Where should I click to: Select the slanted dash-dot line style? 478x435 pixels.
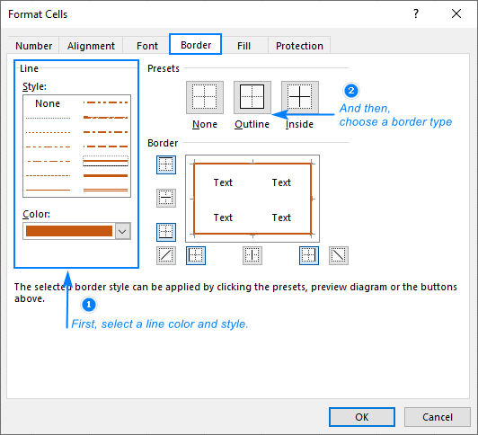click(105, 118)
